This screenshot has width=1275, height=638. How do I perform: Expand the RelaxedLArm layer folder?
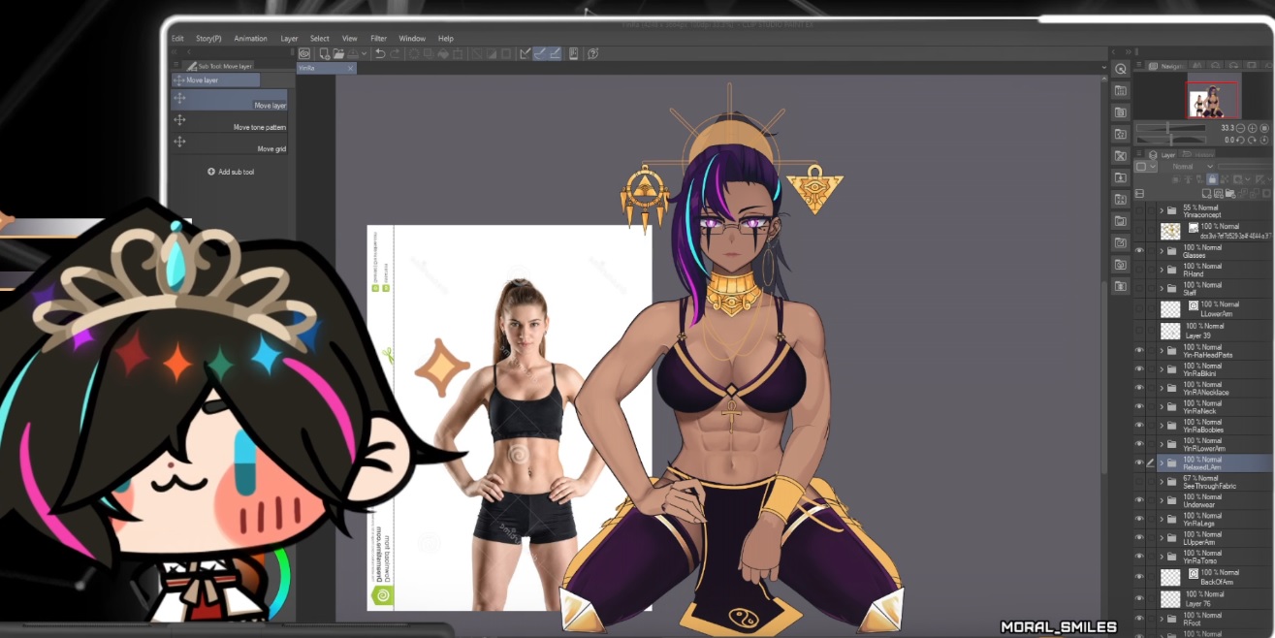pyautogui.click(x=1162, y=463)
